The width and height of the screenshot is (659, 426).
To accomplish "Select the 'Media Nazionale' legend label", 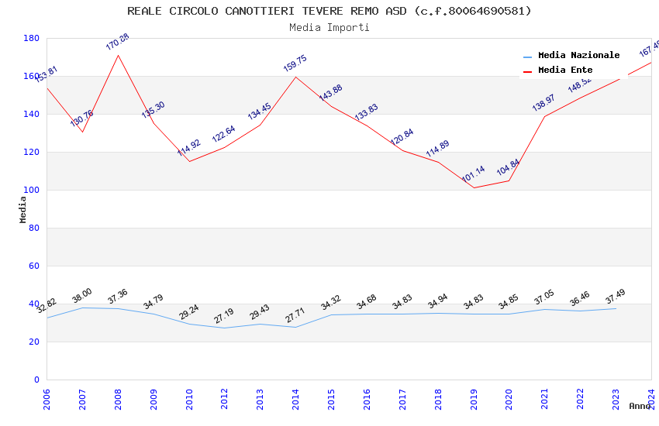I will 578,56.
